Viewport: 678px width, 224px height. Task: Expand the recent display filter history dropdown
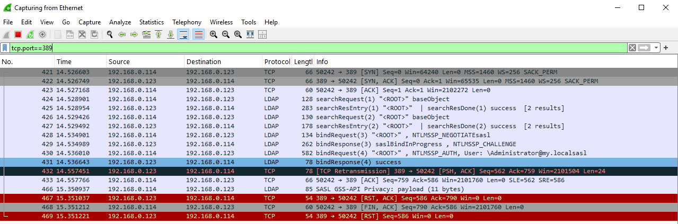(657, 48)
